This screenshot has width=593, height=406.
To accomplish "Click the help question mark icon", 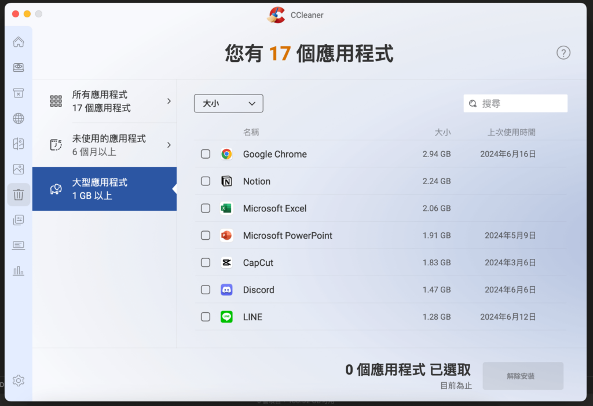I will point(563,53).
